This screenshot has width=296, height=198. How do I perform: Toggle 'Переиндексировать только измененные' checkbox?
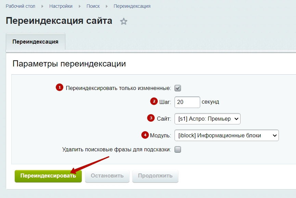178,88
